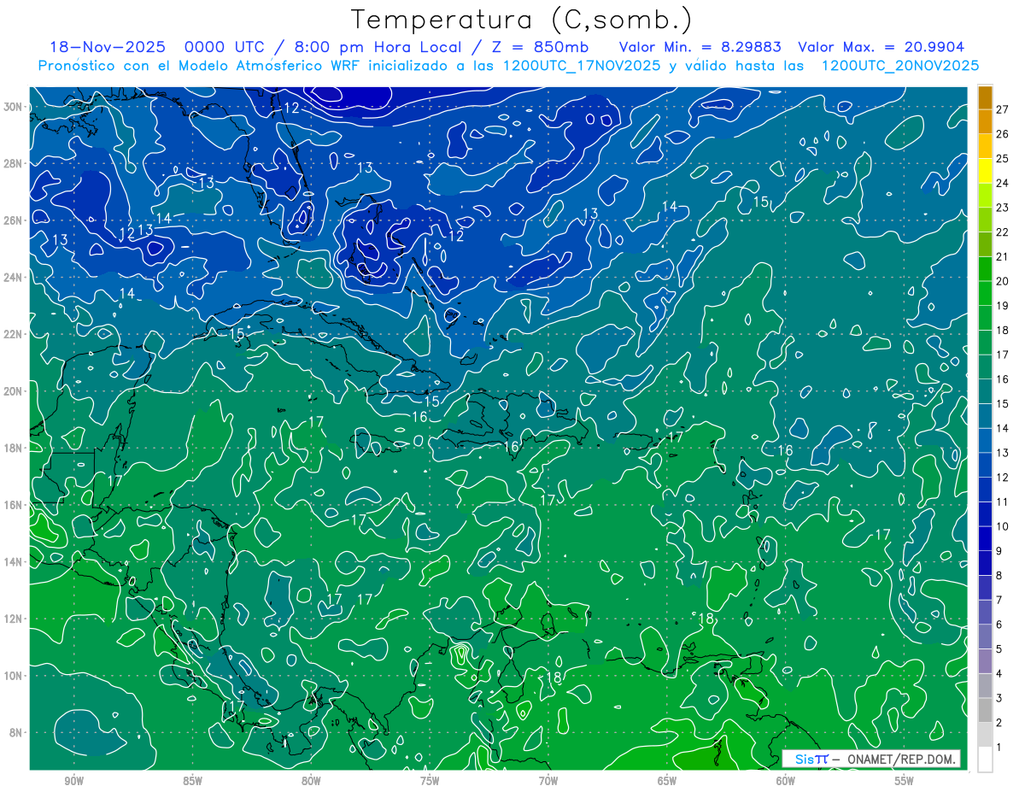Click the 18N latitude axis label
Screen dimensions: 1025x792
[15, 448]
